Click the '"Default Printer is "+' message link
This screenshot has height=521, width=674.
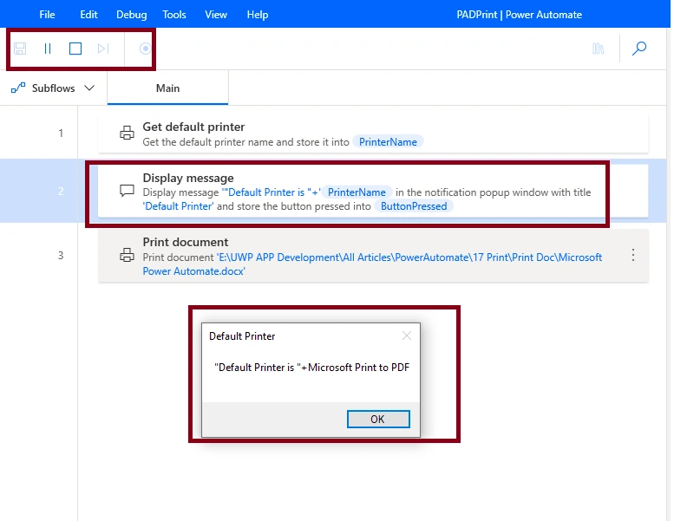272,192
